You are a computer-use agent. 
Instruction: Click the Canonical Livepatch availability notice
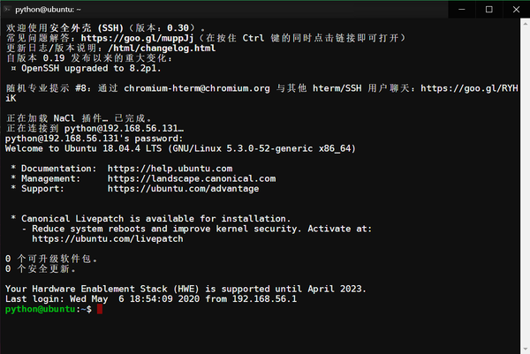click(x=150, y=218)
